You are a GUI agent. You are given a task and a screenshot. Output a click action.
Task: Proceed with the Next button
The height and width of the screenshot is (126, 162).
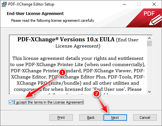tap(115, 118)
